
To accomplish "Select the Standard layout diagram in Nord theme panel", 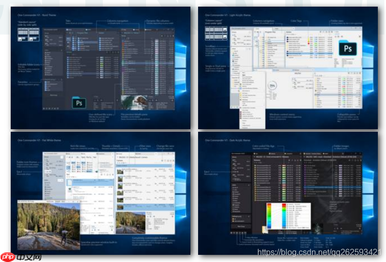I will click(25, 34).
